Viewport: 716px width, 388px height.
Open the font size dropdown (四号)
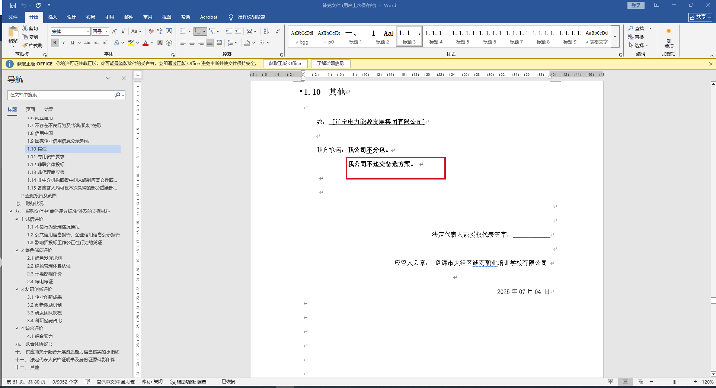pyautogui.click(x=106, y=32)
